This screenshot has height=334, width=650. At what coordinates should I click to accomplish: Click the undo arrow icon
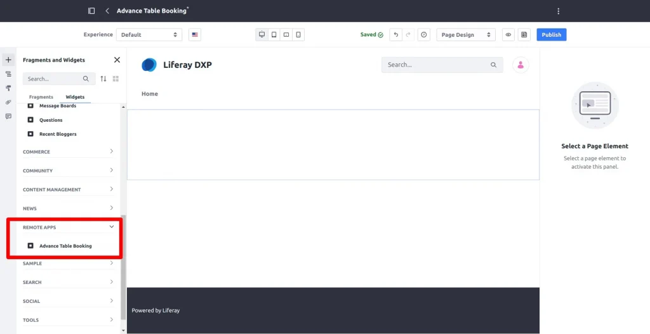(x=396, y=35)
